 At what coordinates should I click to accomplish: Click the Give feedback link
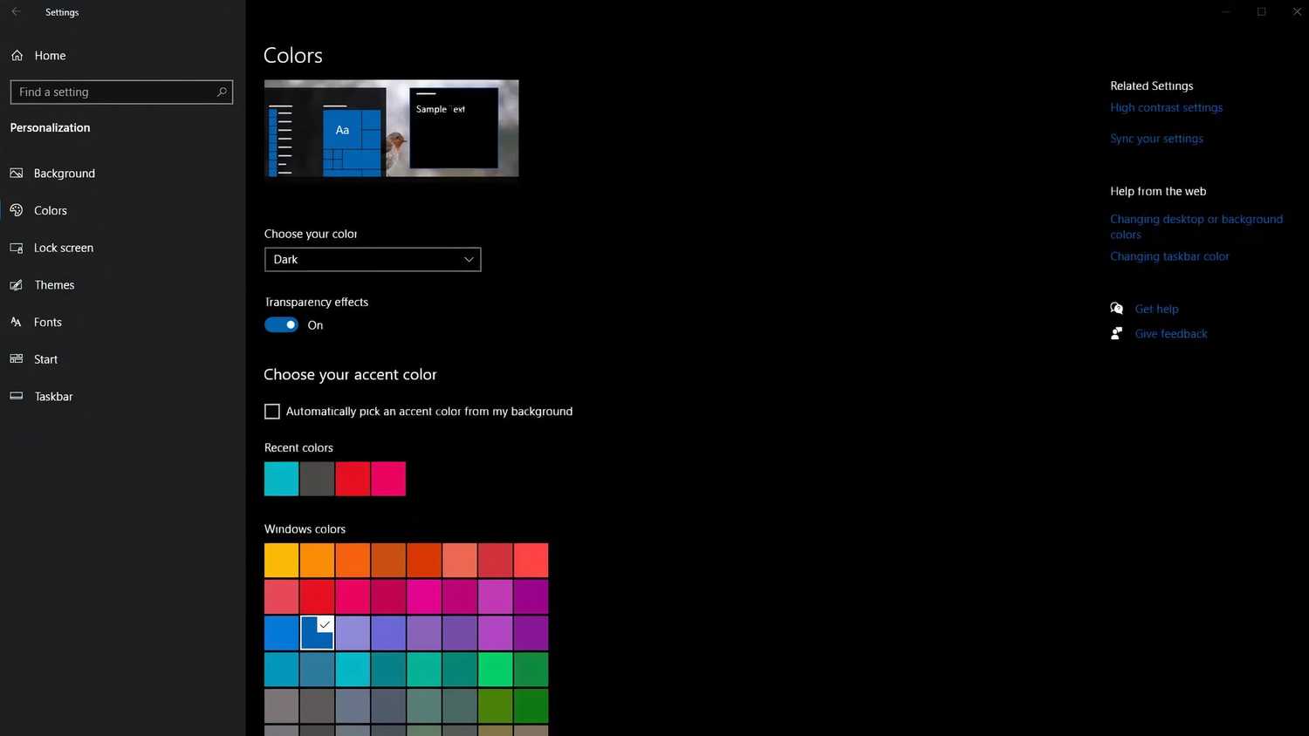pyautogui.click(x=1170, y=334)
